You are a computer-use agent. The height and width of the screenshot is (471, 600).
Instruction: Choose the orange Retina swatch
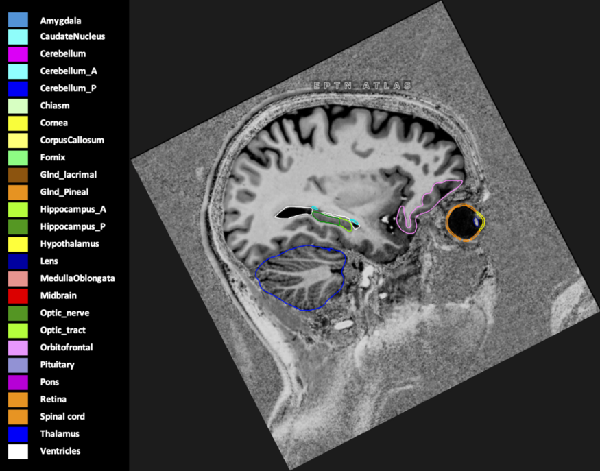[x=18, y=400]
